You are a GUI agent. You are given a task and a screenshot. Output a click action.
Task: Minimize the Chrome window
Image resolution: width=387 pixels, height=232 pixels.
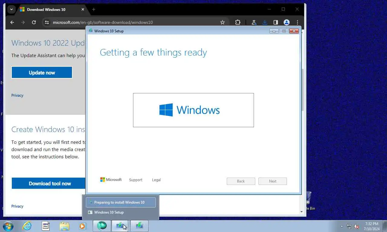coord(269,9)
